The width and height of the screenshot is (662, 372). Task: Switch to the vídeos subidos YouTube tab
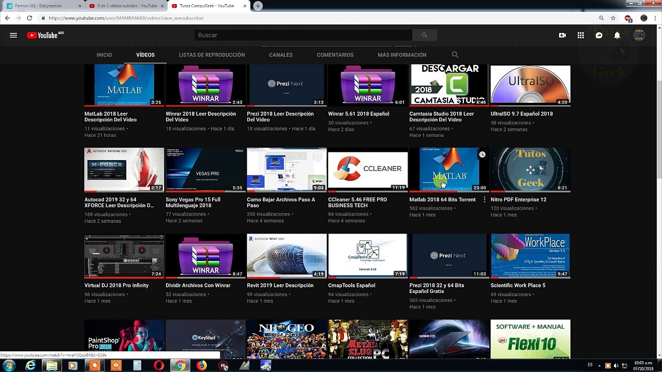(x=126, y=6)
